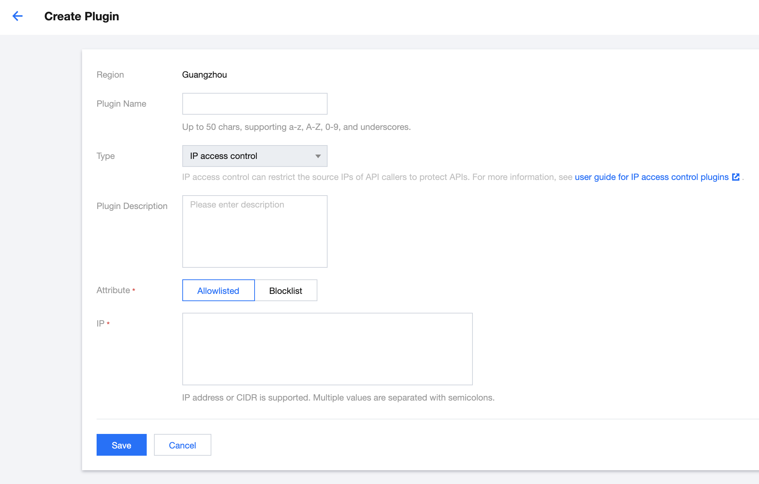Select the Allowlisted attribute option

point(218,291)
